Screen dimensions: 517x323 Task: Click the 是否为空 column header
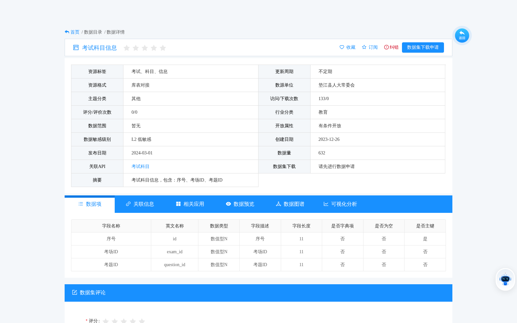coord(384,226)
